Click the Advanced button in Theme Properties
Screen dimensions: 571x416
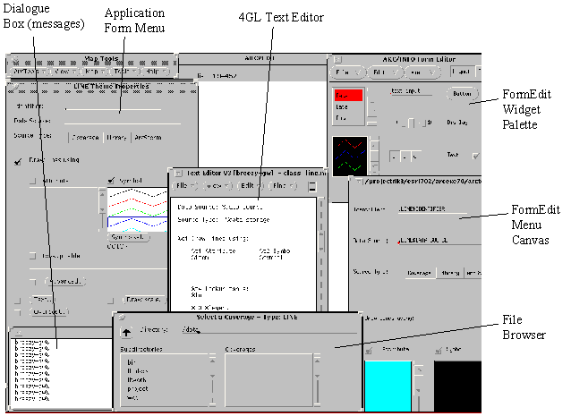(x=64, y=281)
